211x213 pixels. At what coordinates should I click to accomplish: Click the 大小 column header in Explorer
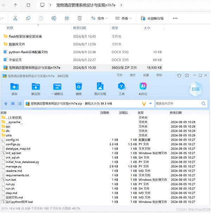[147, 28]
